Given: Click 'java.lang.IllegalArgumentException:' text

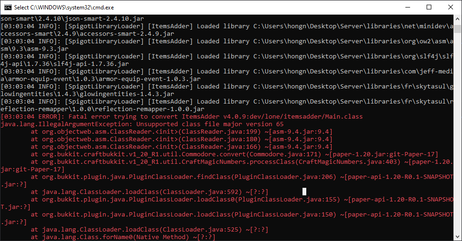Looking at the screenshot, I should (67, 124).
